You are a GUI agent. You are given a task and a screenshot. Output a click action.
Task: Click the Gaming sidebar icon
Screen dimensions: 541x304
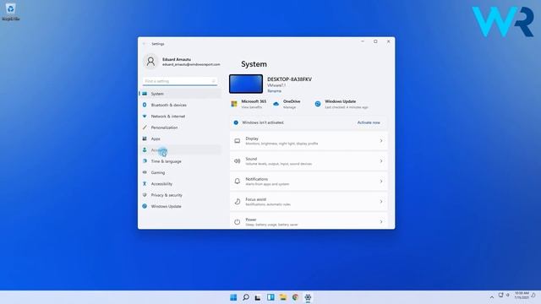[145, 172]
